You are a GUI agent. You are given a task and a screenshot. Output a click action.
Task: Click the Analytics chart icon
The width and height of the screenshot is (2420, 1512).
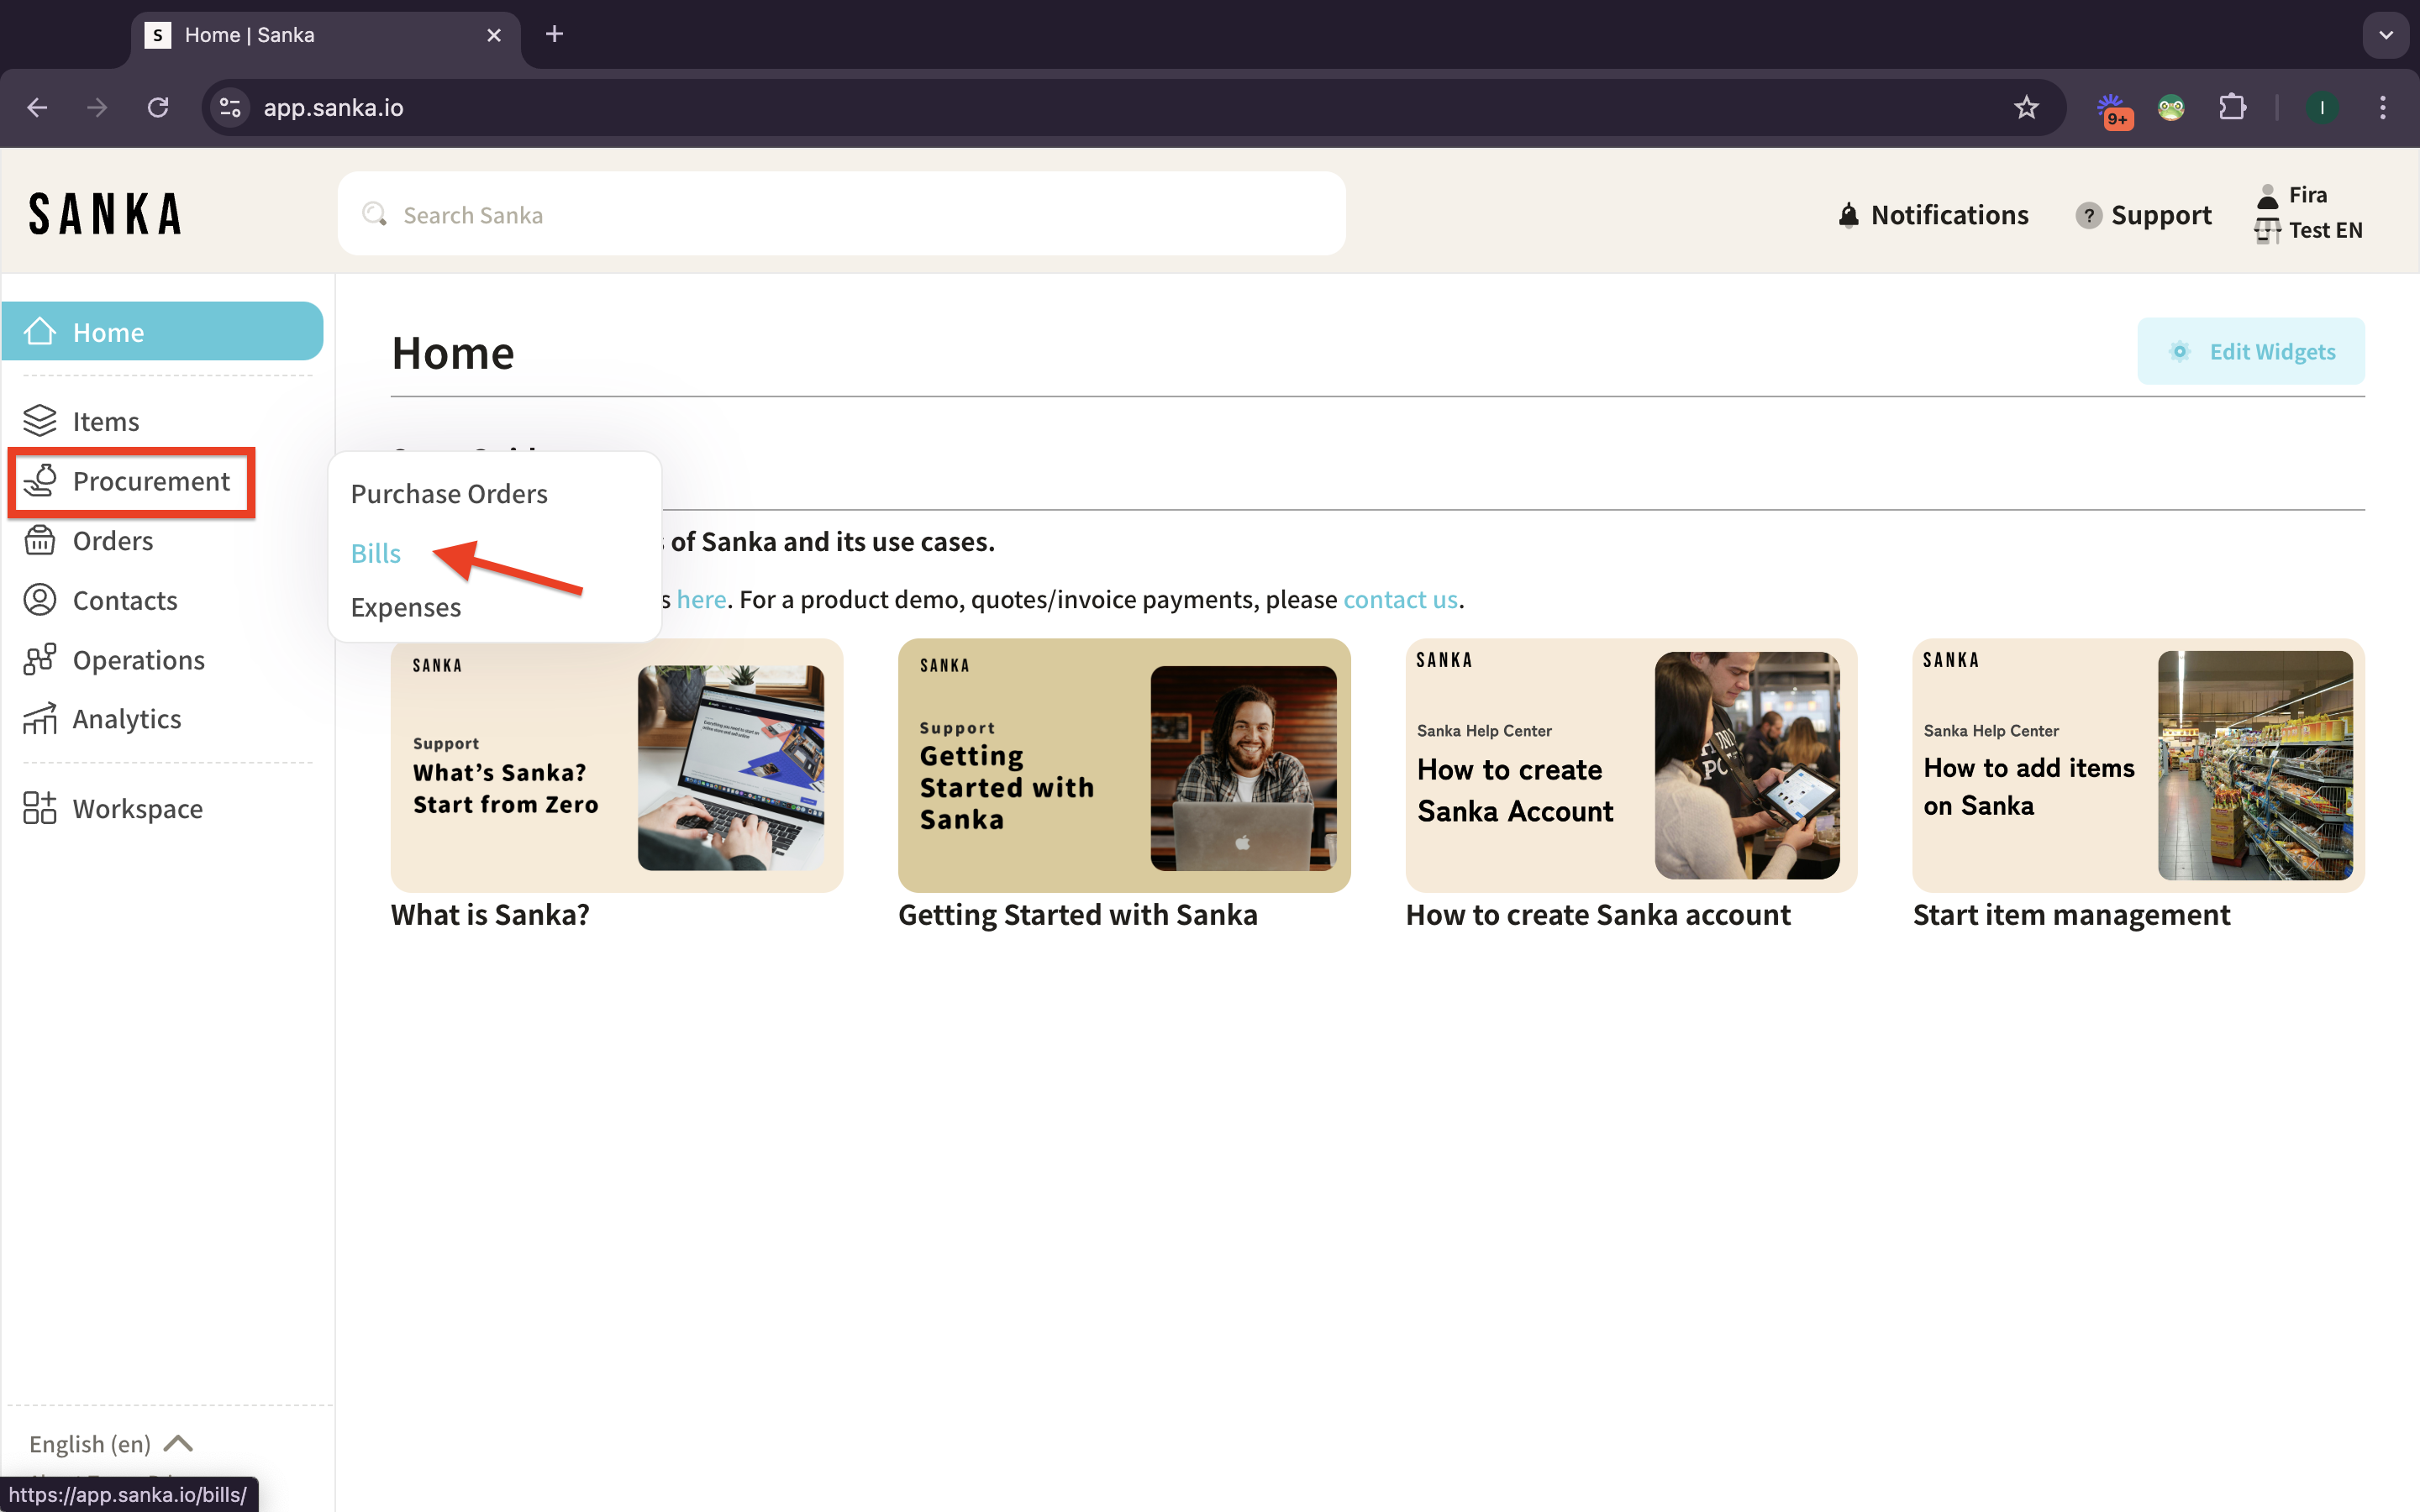point(40,719)
